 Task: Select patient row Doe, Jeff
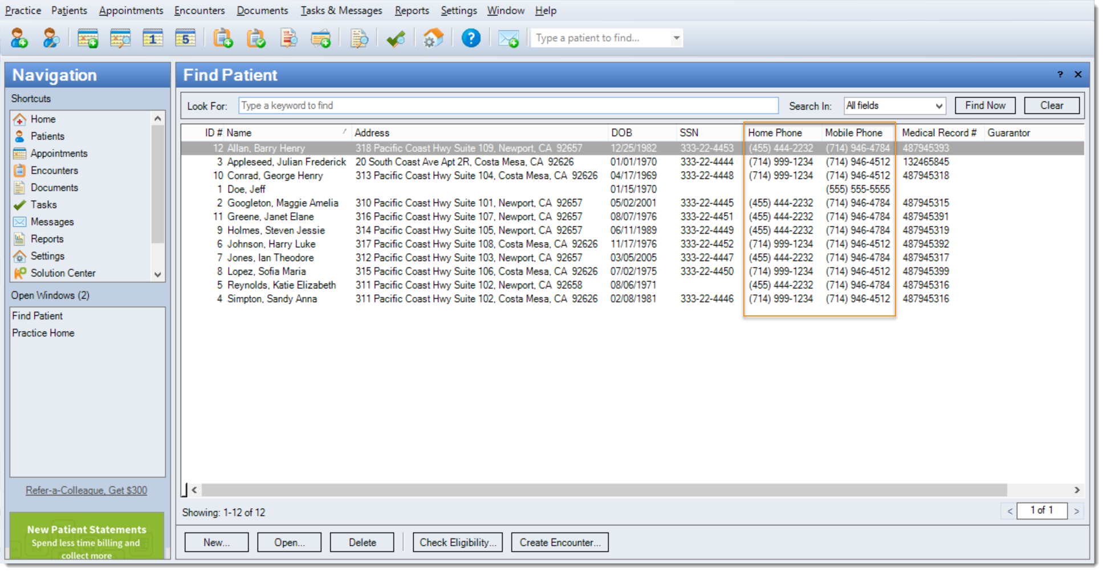click(632, 189)
